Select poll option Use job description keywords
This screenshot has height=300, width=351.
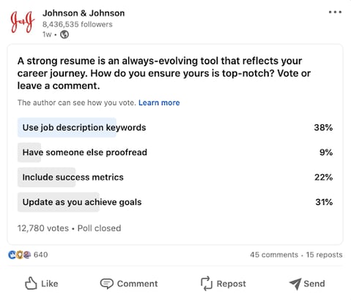point(175,127)
